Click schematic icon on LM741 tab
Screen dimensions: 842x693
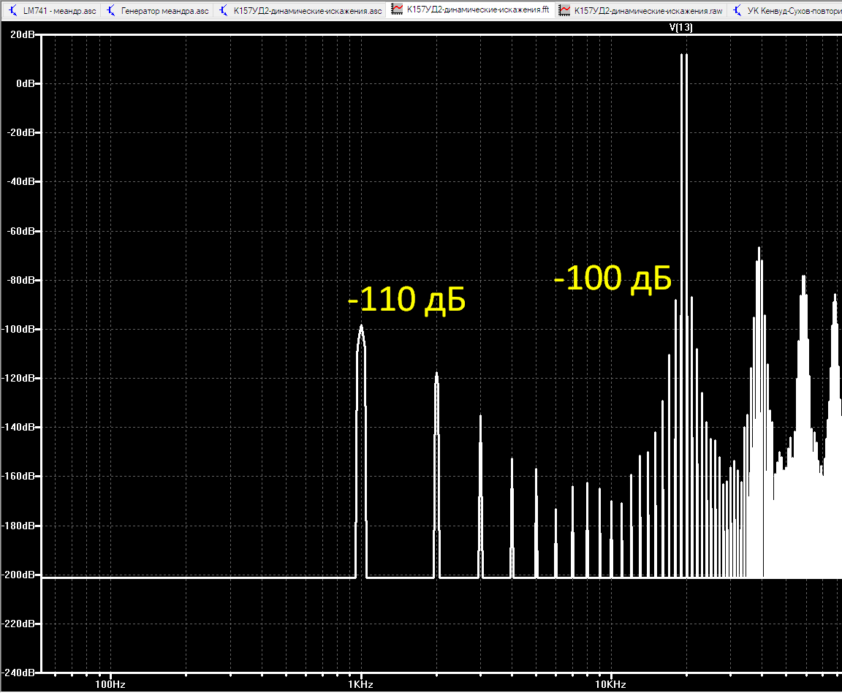[x=13, y=10]
